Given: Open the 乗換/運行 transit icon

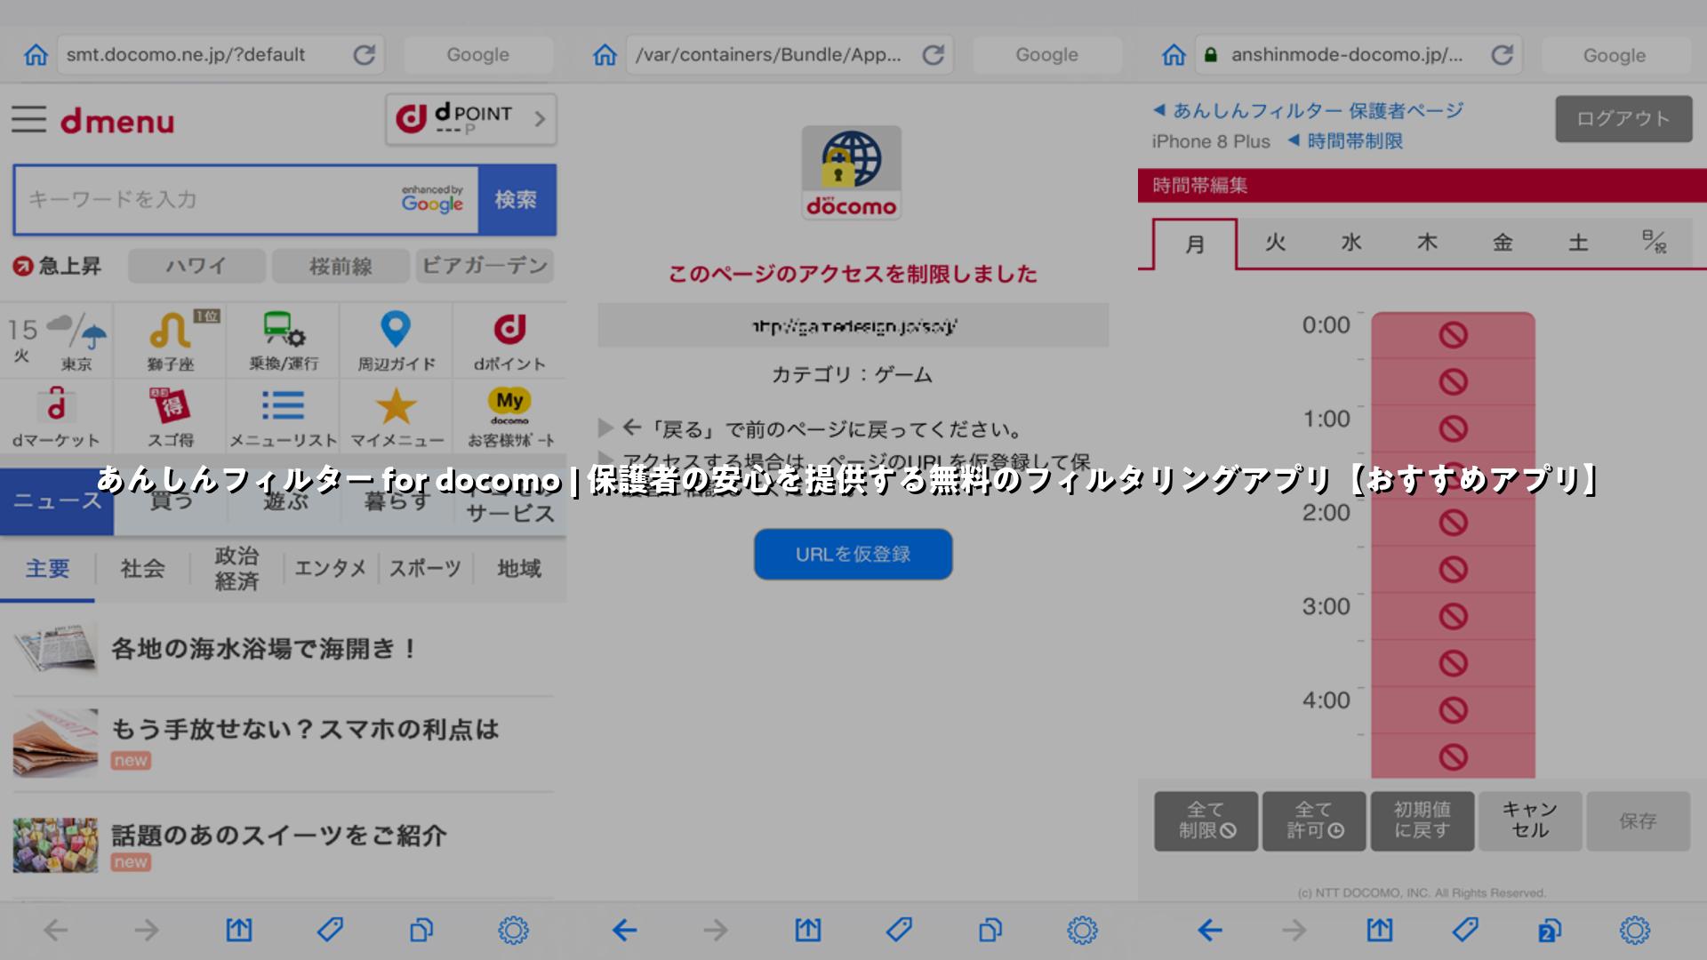Looking at the screenshot, I should (284, 341).
